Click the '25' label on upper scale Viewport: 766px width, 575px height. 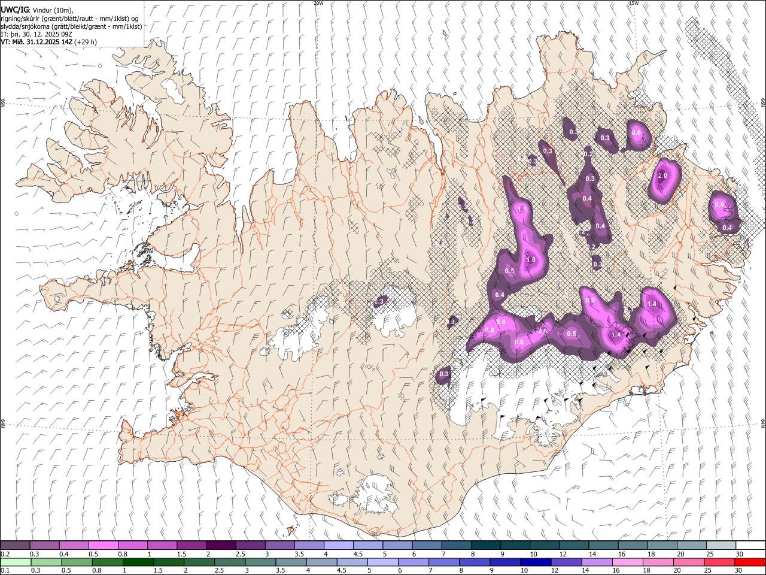(x=709, y=554)
